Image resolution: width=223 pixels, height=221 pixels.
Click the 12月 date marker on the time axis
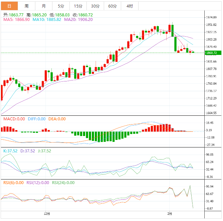(47, 214)
